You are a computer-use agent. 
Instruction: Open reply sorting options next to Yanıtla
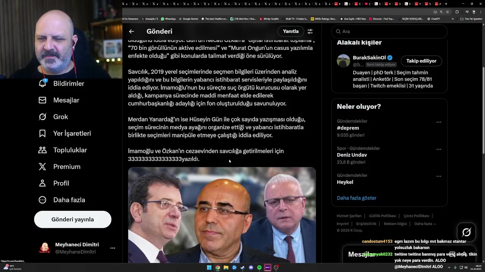(x=310, y=31)
